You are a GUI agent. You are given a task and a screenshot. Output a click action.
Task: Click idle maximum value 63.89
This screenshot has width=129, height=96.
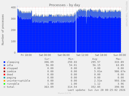(120, 65)
